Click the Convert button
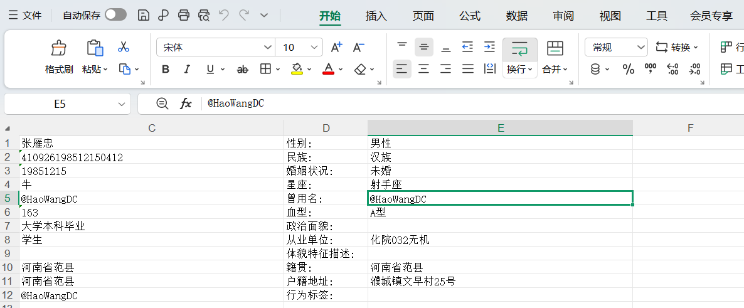 point(677,48)
